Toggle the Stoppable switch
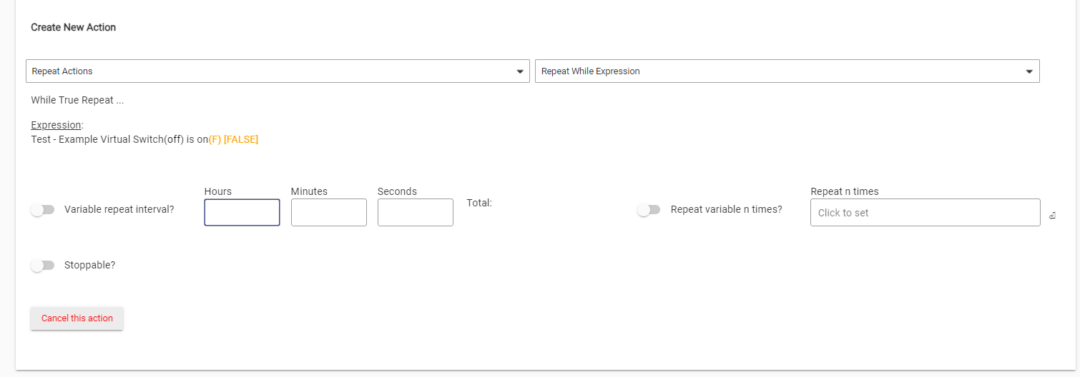 tap(43, 266)
